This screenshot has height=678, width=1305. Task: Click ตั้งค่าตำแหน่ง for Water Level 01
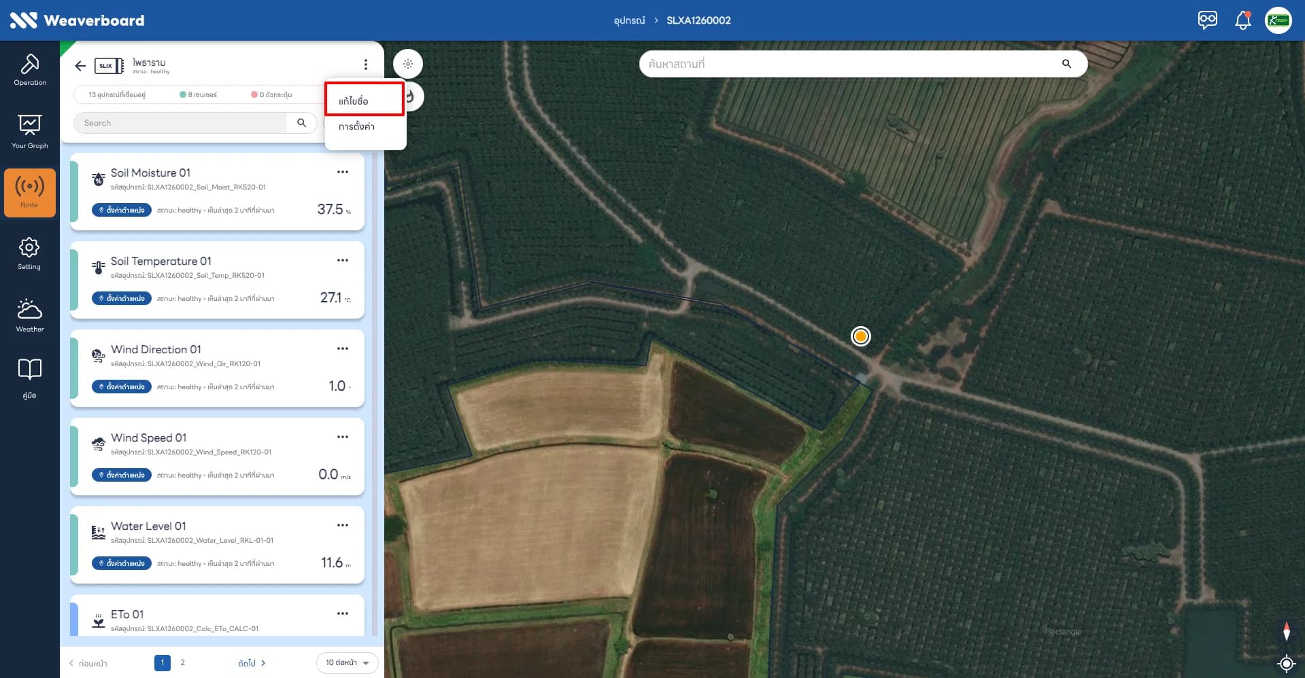(x=122, y=564)
